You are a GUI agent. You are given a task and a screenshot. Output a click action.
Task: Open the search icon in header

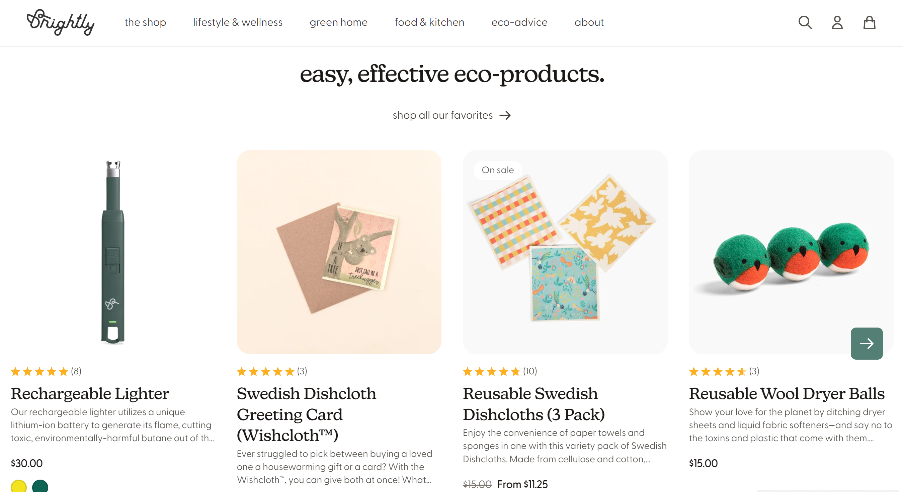coord(805,23)
